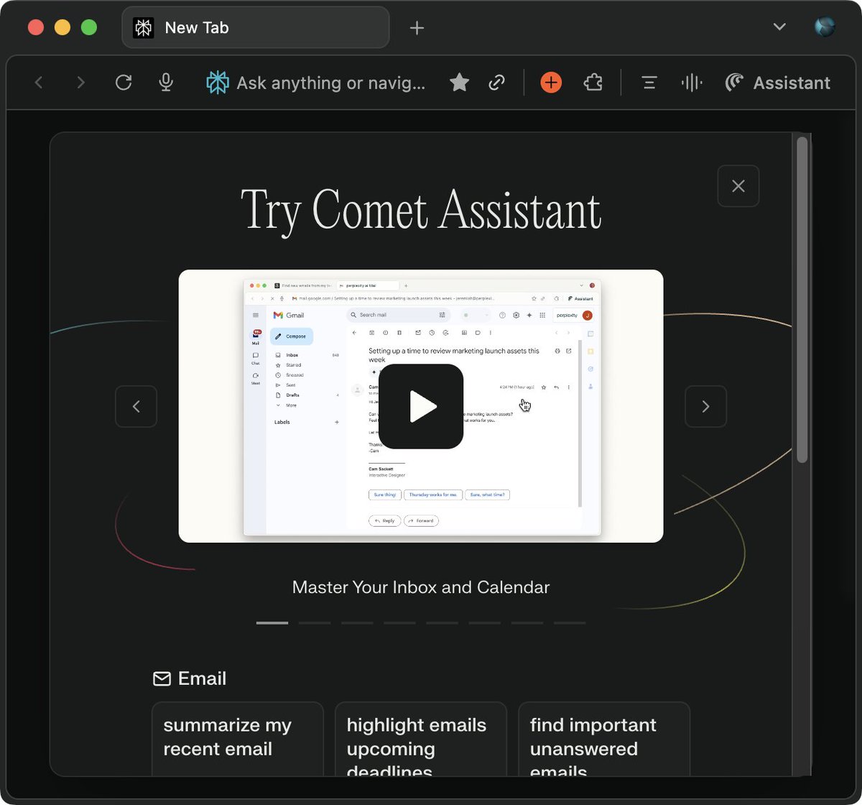Click the profile avatar in title bar

coord(825,27)
